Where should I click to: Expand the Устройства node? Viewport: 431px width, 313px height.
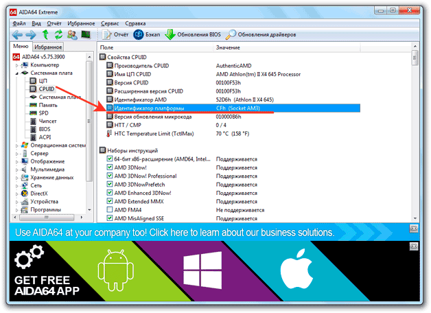(x=16, y=202)
